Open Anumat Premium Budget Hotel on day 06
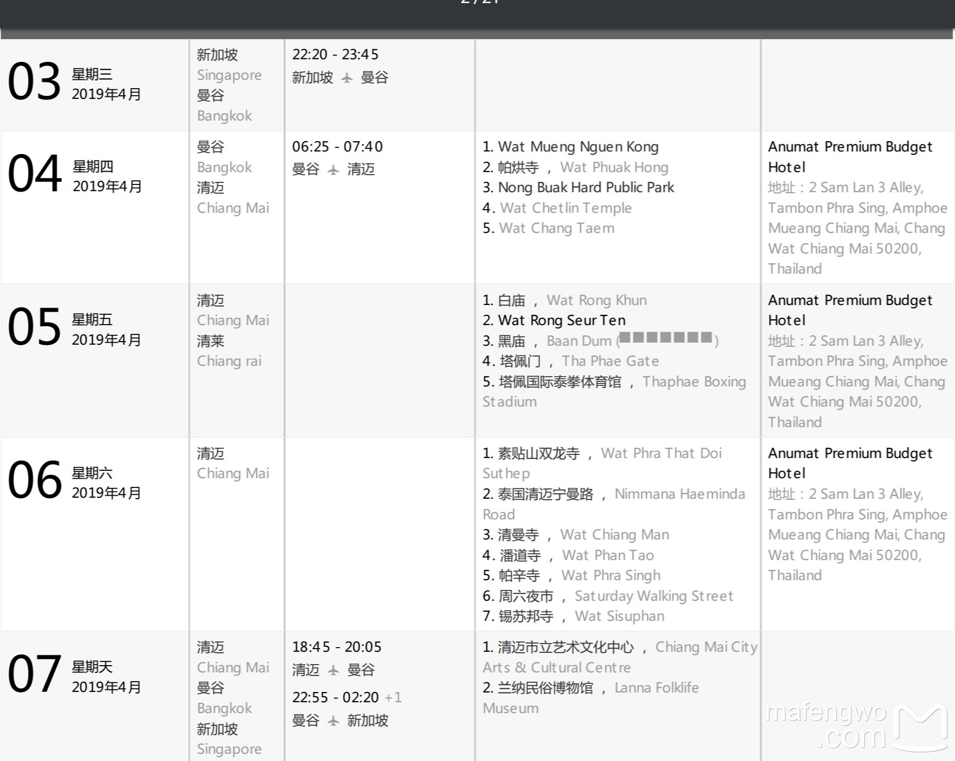955x761 pixels. [850, 463]
